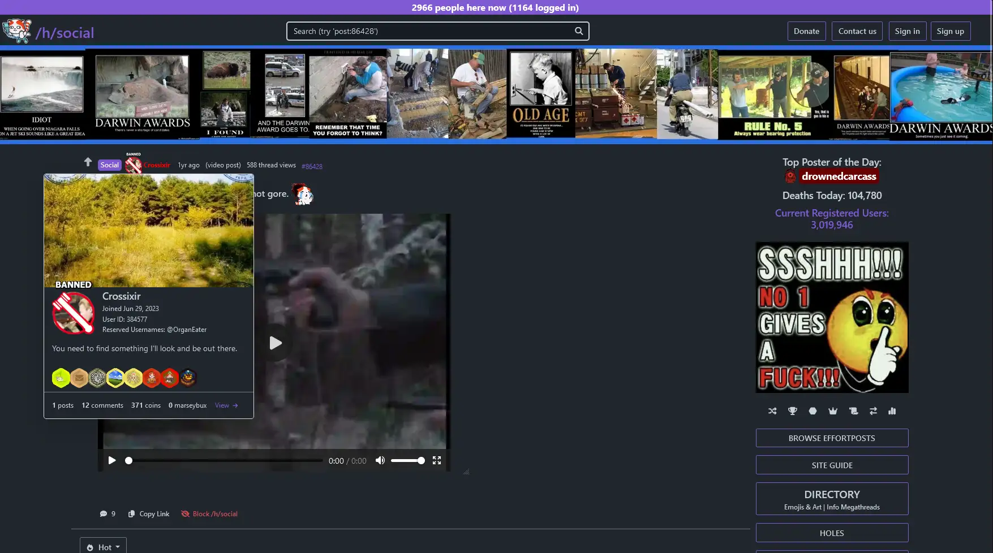Viewport: 993px width, 553px height.
Task: Click the video progress seek bar
Action: tap(225, 460)
